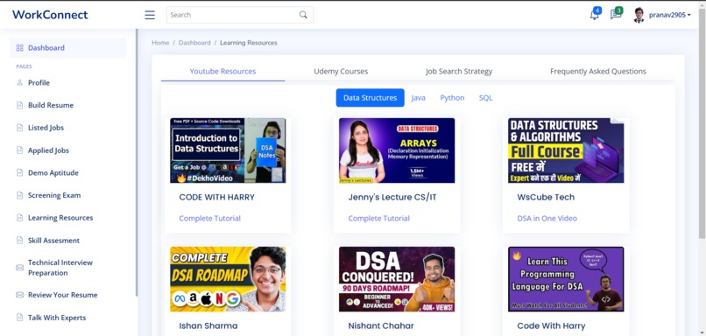
Task: Click the Listed Jobs document icon
Action: [19, 128]
